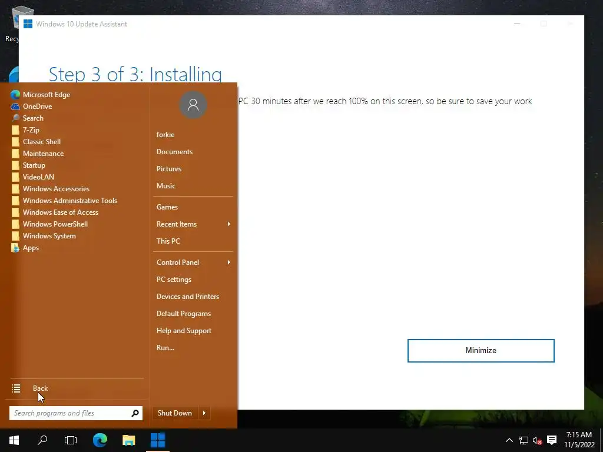Open This PC from the start menu
Image resolution: width=603 pixels, height=452 pixels.
pyautogui.click(x=168, y=241)
